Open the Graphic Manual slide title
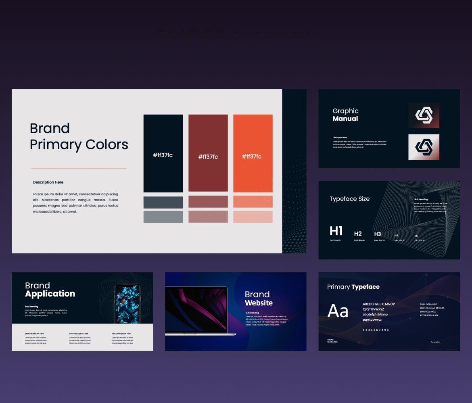 pyautogui.click(x=345, y=115)
